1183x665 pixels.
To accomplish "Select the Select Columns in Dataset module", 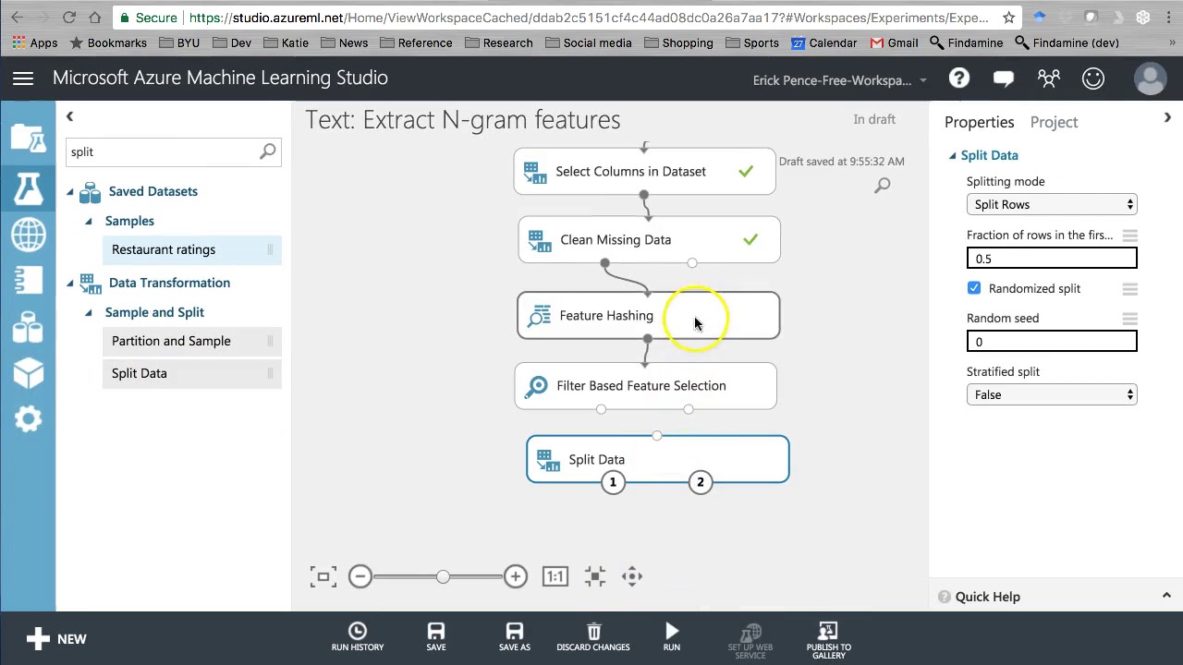I will coord(644,172).
